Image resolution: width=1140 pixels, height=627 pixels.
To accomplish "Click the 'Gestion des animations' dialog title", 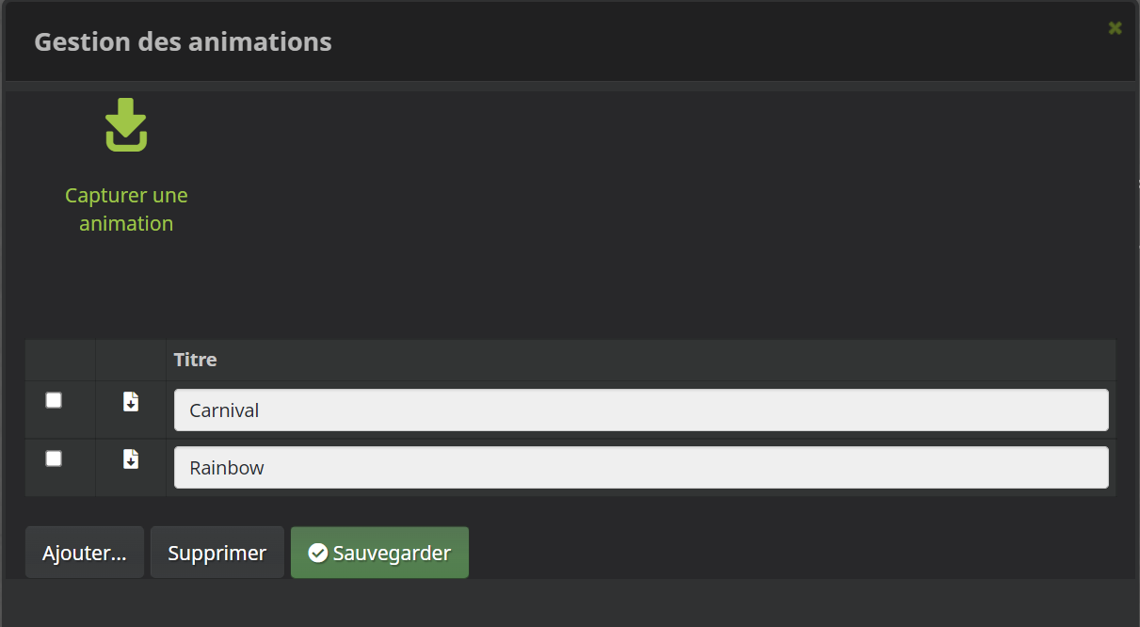I will coord(183,41).
